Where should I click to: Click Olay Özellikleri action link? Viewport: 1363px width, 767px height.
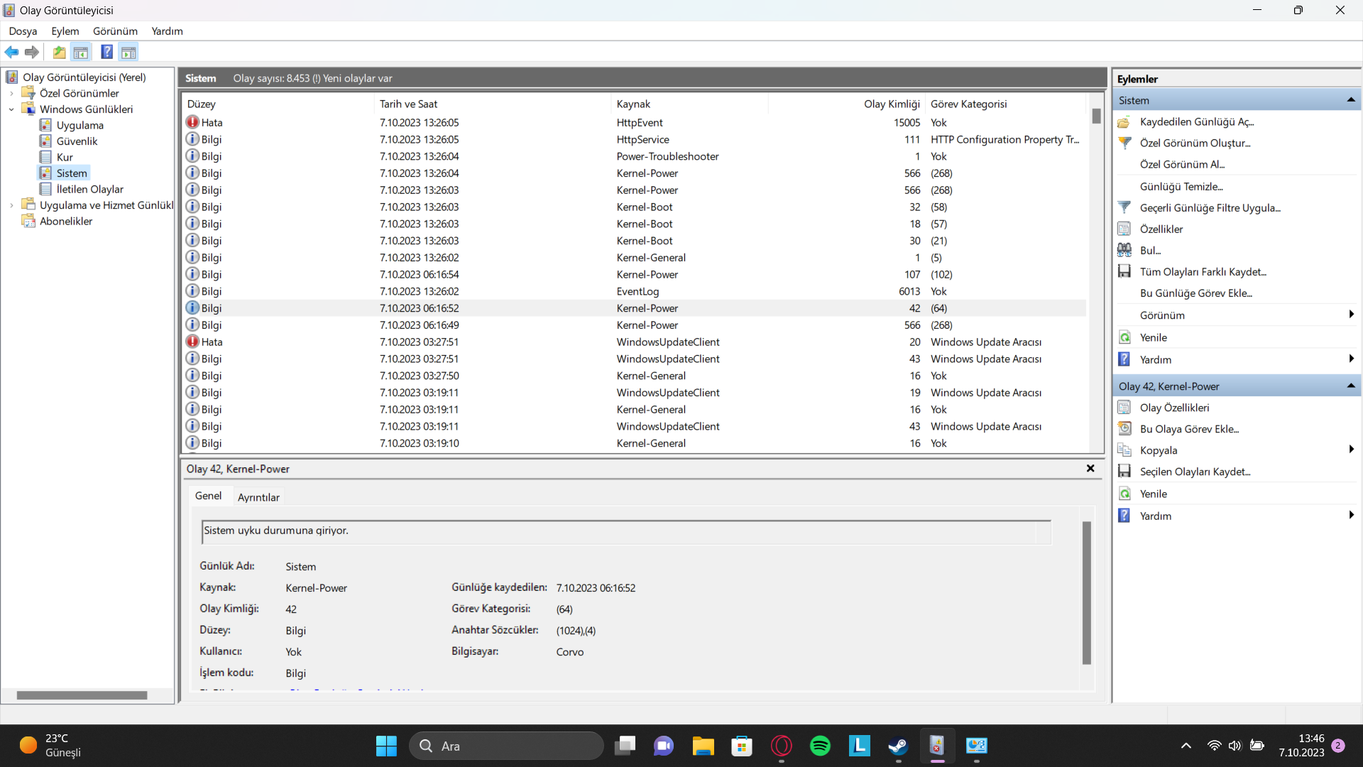[1174, 408]
